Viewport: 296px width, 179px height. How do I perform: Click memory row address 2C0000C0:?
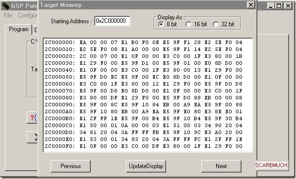coord(60,126)
